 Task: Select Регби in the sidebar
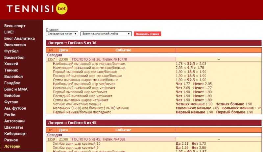click(10, 115)
